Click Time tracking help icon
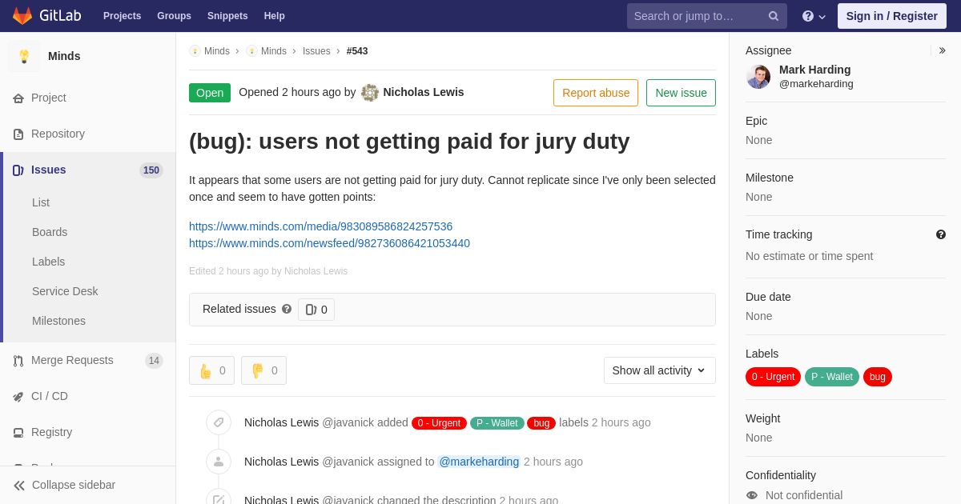The image size is (961, 504). [941, 234]
